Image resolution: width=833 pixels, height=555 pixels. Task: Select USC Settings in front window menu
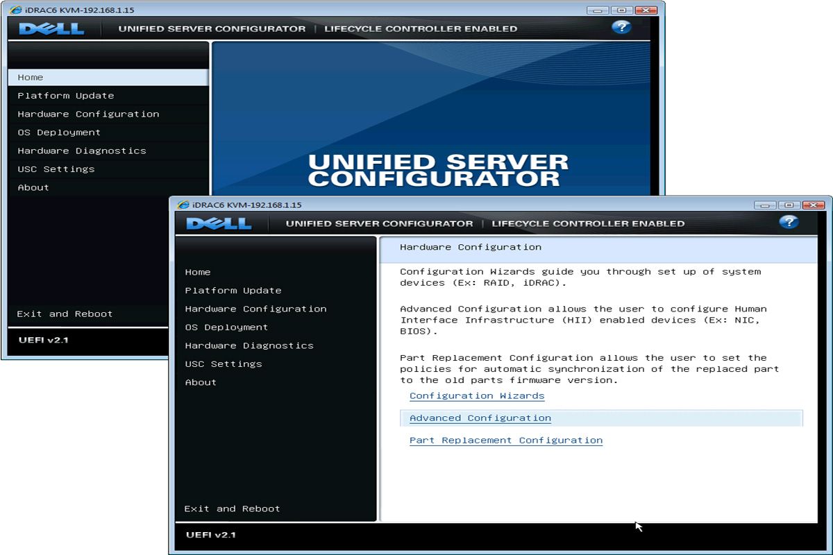(x=224, y=364)
